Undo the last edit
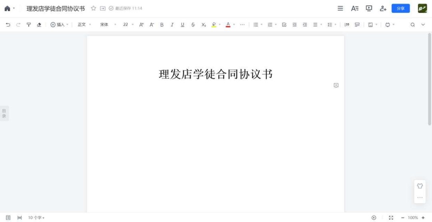 pos(8,25)
